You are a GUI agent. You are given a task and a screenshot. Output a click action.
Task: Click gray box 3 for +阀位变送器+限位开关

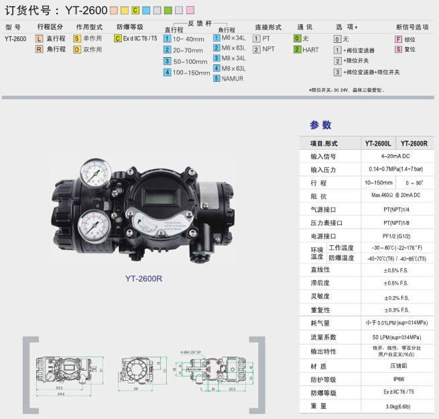(x=338, y=72)
